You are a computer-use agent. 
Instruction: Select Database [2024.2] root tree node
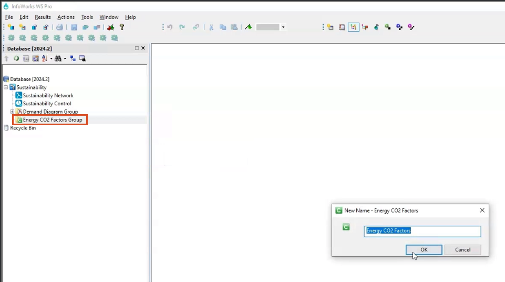tap(29, 79)
